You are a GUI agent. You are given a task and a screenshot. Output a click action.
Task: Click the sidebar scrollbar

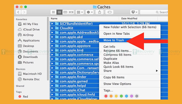point(48,49)
